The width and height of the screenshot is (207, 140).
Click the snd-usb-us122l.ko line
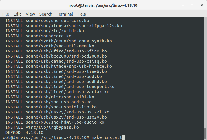(x=57, y=112)
